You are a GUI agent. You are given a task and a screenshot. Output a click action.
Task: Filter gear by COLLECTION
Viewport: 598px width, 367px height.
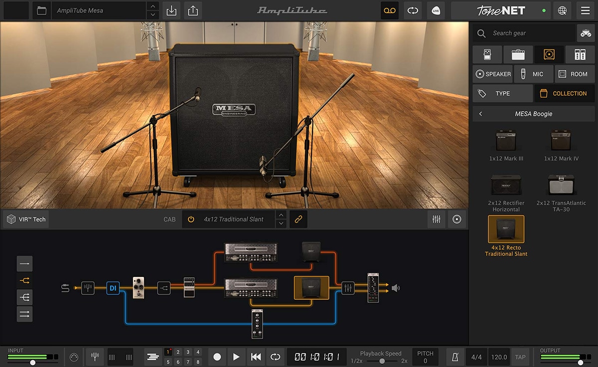(x=565, y=93)
